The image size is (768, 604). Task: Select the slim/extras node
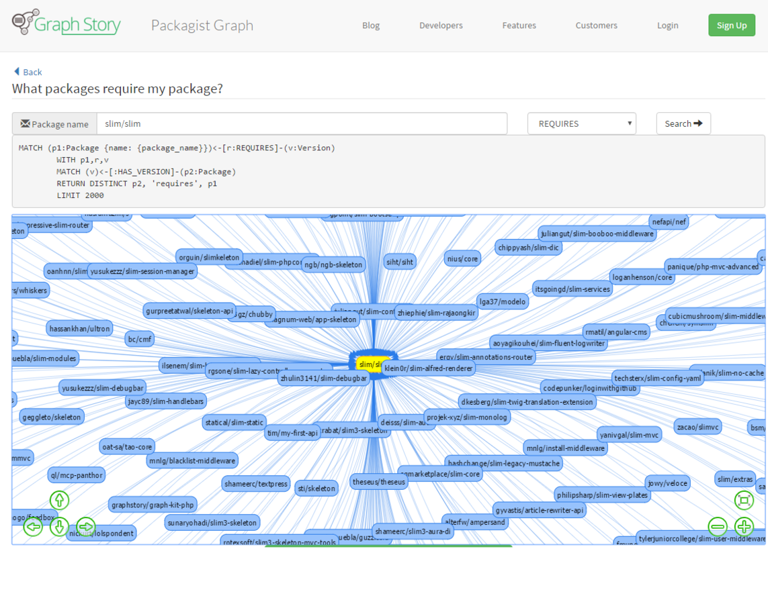[x=734, y=479]
